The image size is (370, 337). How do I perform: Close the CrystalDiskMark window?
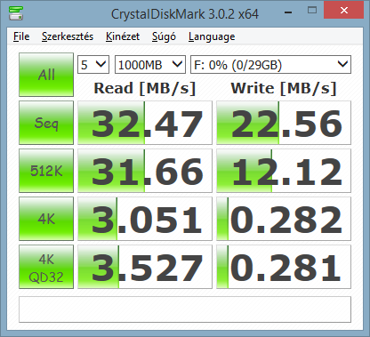pos(344,11)
